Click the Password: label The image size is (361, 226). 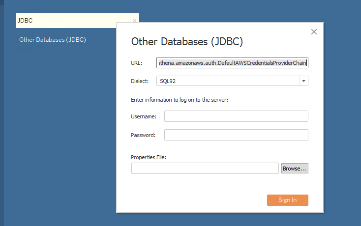click(143, 135)
